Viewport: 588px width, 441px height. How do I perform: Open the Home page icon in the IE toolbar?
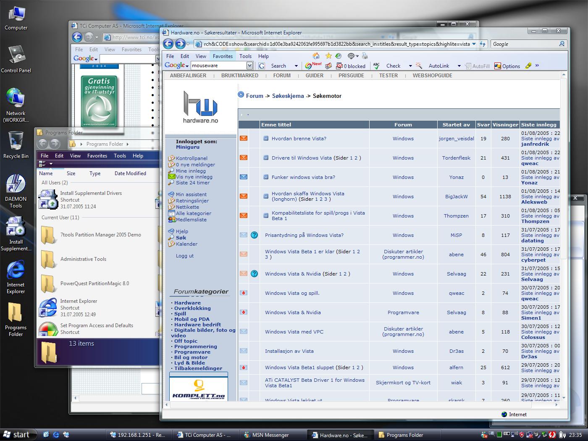click(316, 56)
